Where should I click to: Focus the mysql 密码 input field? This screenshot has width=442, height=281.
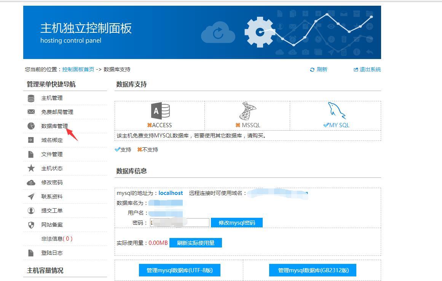point(180,223)
